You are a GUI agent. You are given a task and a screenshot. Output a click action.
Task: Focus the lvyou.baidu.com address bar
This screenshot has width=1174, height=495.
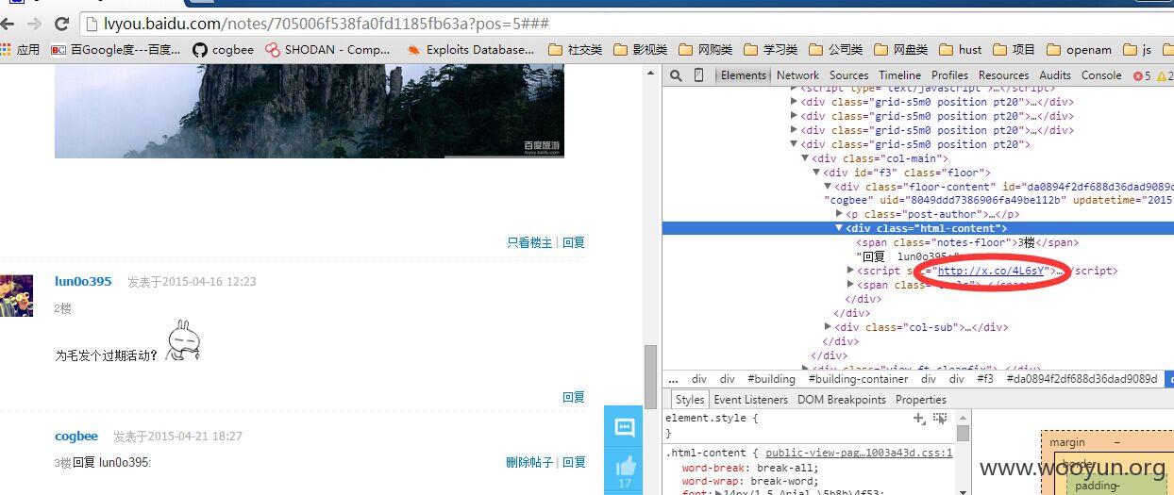coord(623,23)
